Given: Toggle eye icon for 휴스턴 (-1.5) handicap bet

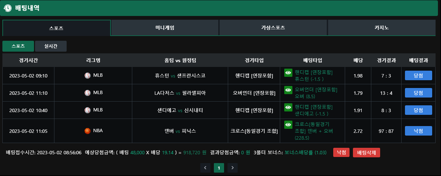Looking at the screenshot, I should [288, 73].
